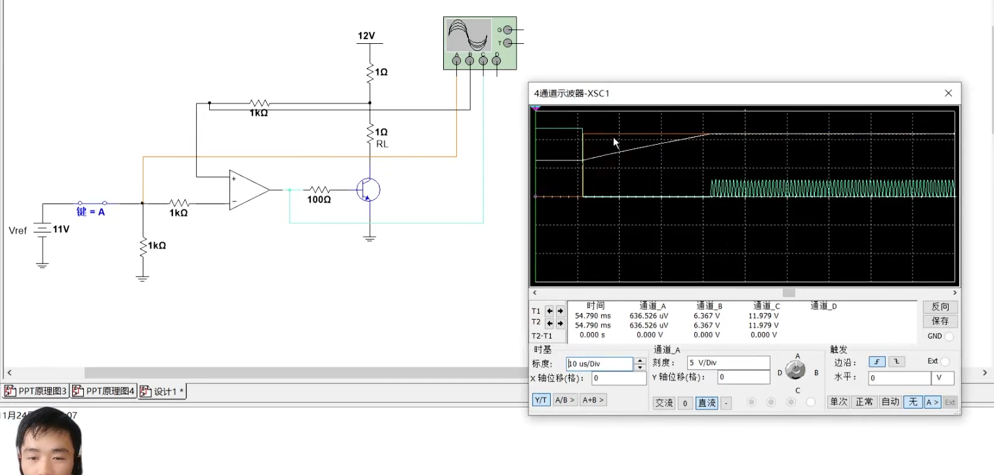This screenshot has width=994, height=475.
Task: Click T2 cursor left arrow
Action: tap(549, 323)
